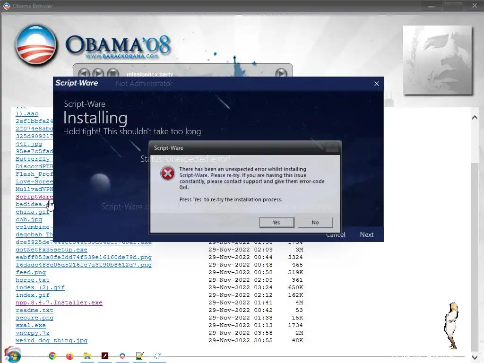Open the npp.8.4.7.Installer.exe link
Image resolution: width=484 pixels, height=363 pixels.
pos(59,302)
